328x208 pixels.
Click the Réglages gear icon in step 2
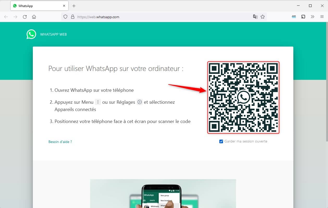pos(140,102)
